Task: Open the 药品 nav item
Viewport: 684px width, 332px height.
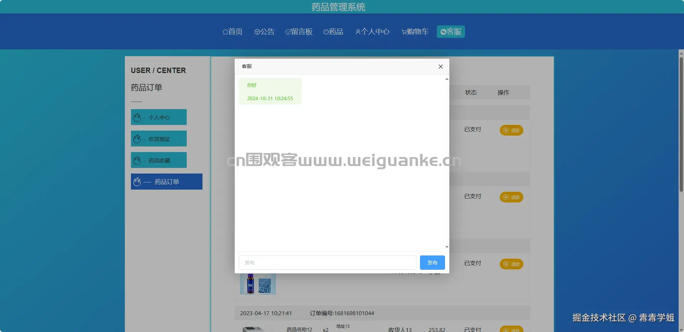Action: pyautogui.click(x=333, y=32)
